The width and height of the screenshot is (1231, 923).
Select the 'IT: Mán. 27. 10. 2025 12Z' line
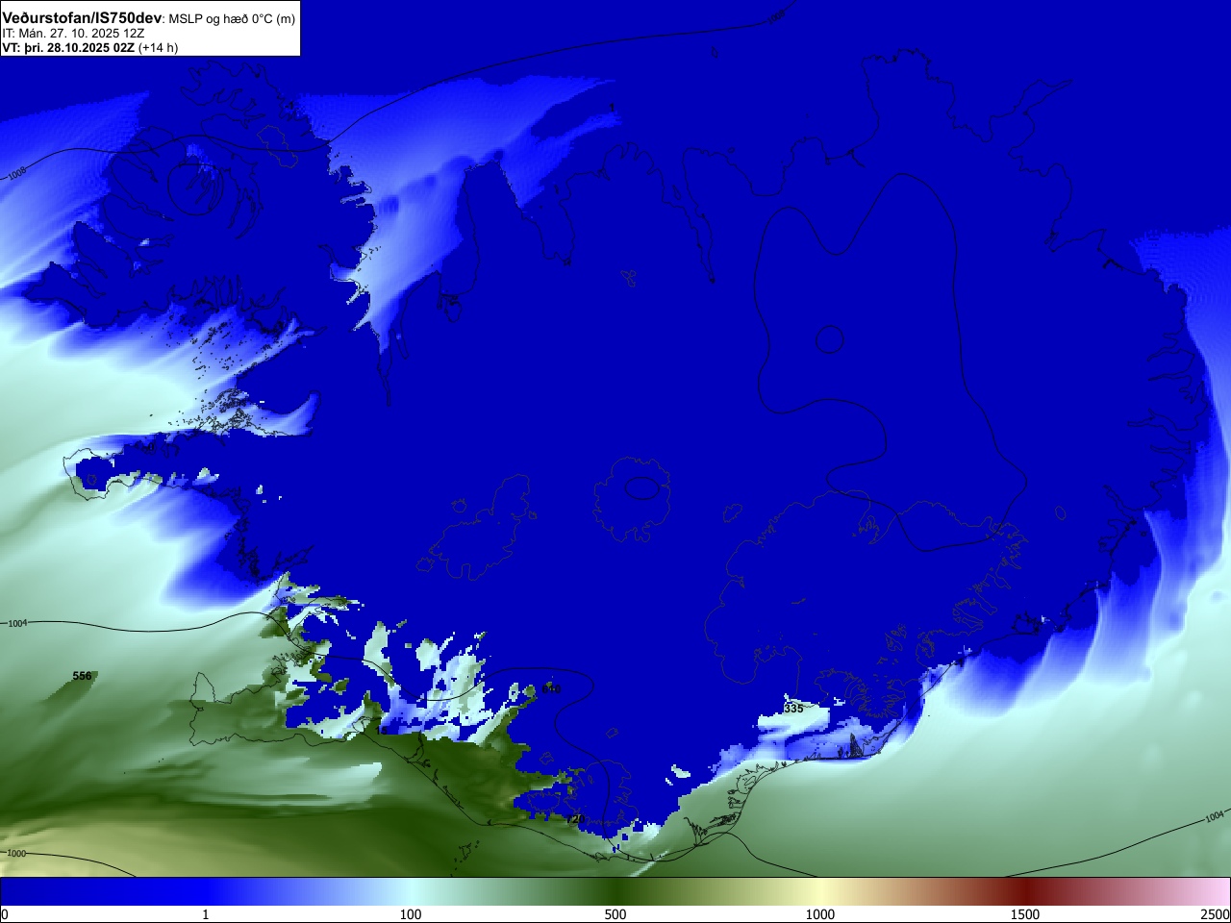click(73, 34)
